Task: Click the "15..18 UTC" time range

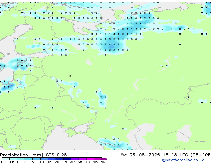Action: (x=175, y=155)
